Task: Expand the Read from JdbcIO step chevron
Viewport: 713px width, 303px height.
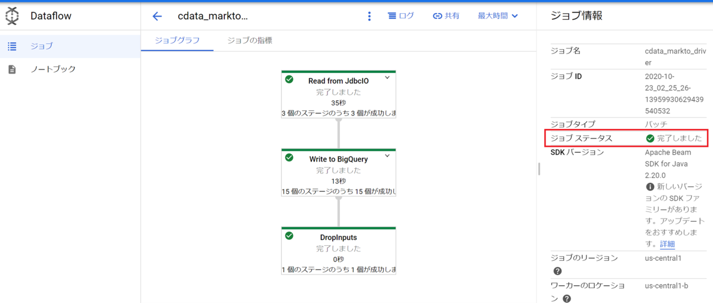Action: pyautogui.click(x=387, y=77)
